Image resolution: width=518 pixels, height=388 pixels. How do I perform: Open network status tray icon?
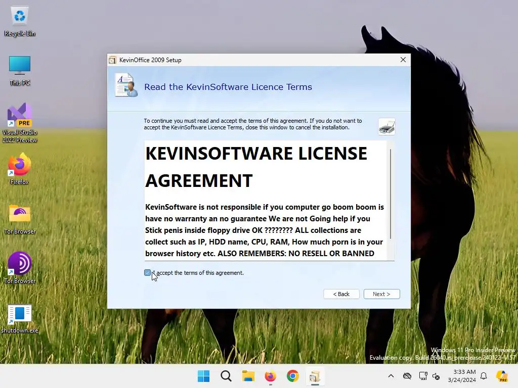click(x=423, y=376)
